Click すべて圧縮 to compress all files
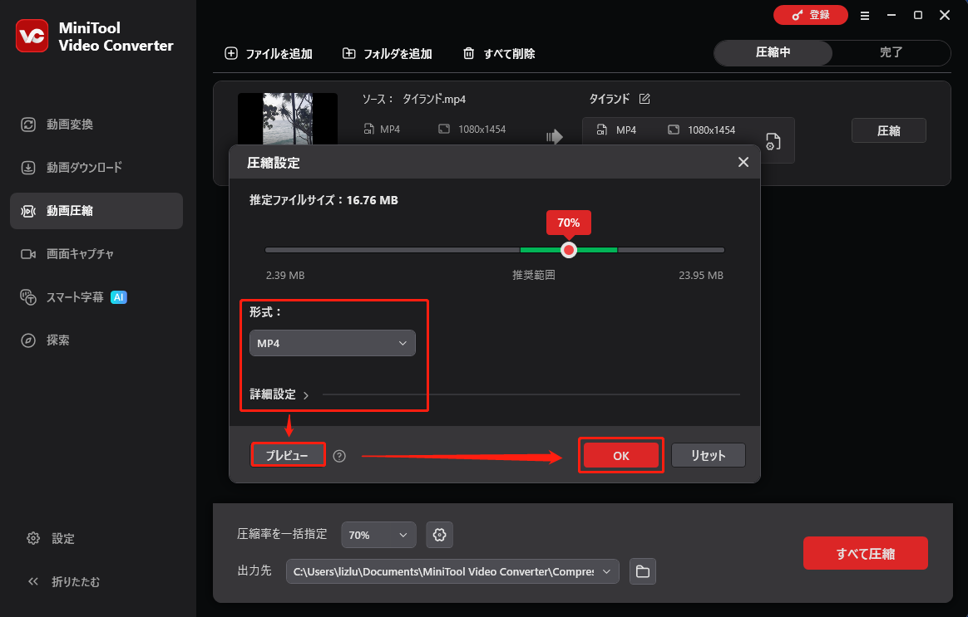The image size is (968, 617). (x=865, y=552)
